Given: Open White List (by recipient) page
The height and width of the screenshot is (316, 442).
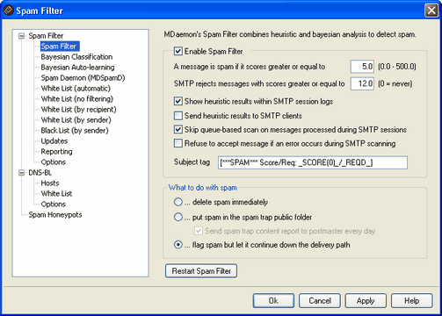Looking at the screenshot, I should pos(78,110).
